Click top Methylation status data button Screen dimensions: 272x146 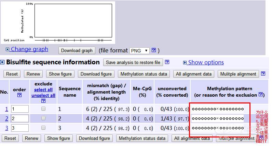point(144,74)
